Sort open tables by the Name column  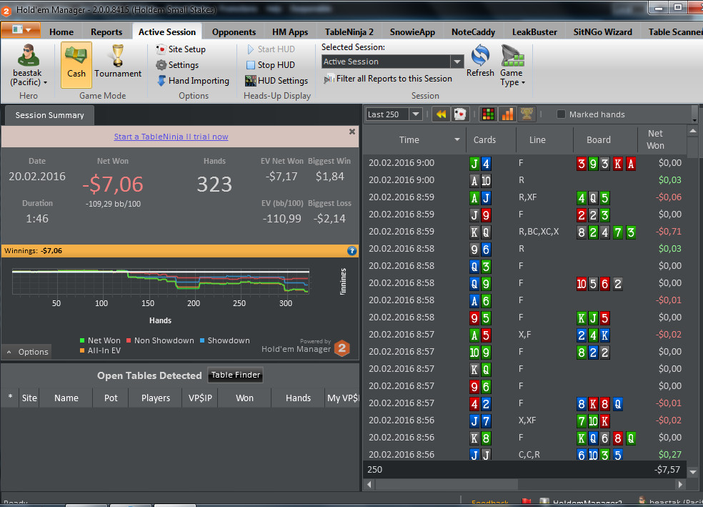pyautogui.click(x=66, y=398)
